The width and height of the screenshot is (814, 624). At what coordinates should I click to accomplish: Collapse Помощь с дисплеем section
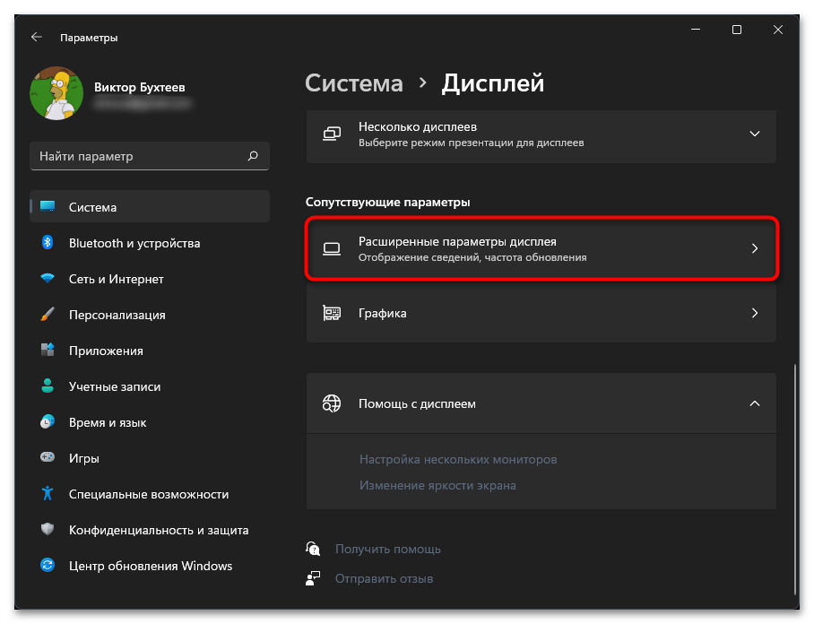coord(755,403)
